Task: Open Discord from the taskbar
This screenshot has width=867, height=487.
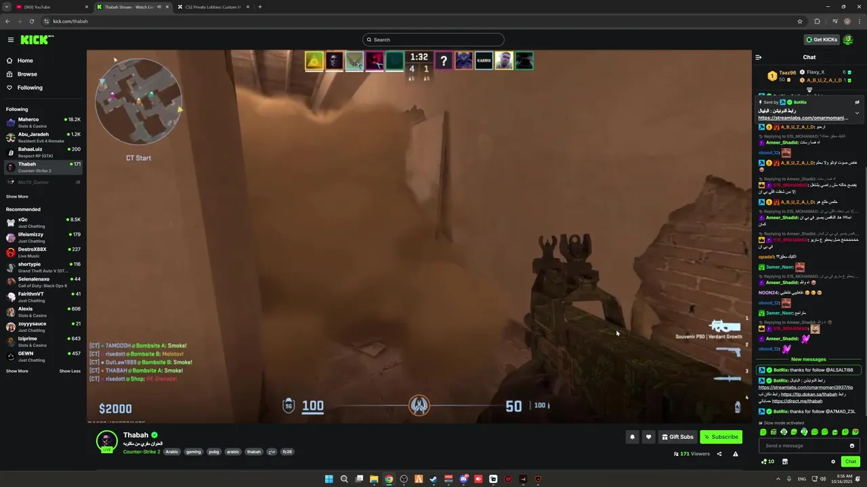Action: coord(463,479)
